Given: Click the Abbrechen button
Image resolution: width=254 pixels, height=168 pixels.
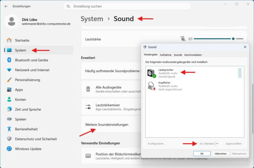Looking at the screenshot, I should click(221, 154).
